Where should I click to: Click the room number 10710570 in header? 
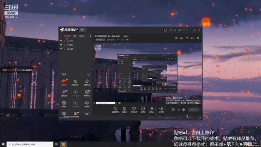120,40
